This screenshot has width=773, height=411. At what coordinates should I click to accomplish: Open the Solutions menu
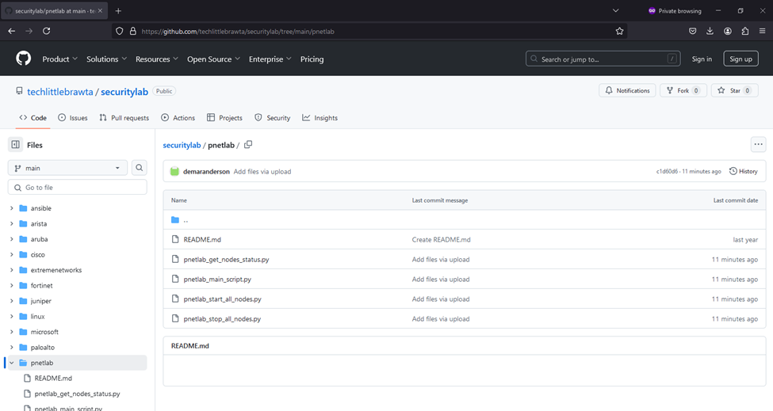click(x=106, y=59)
